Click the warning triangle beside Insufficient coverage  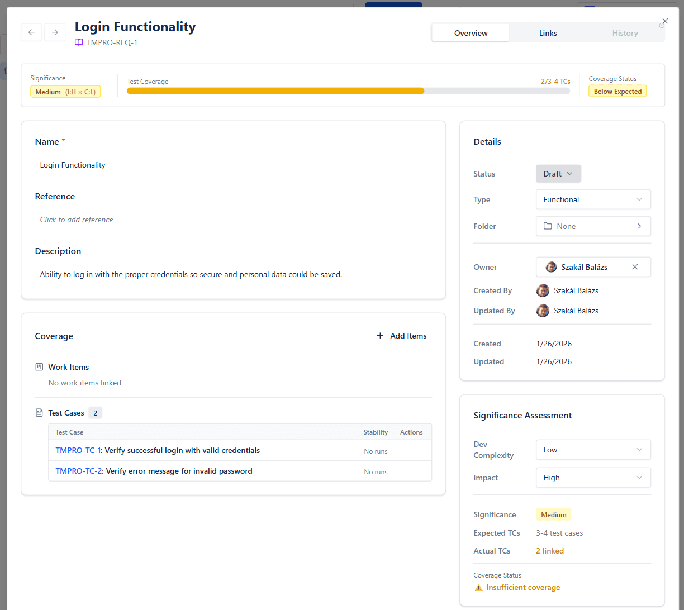coord(479,587)
